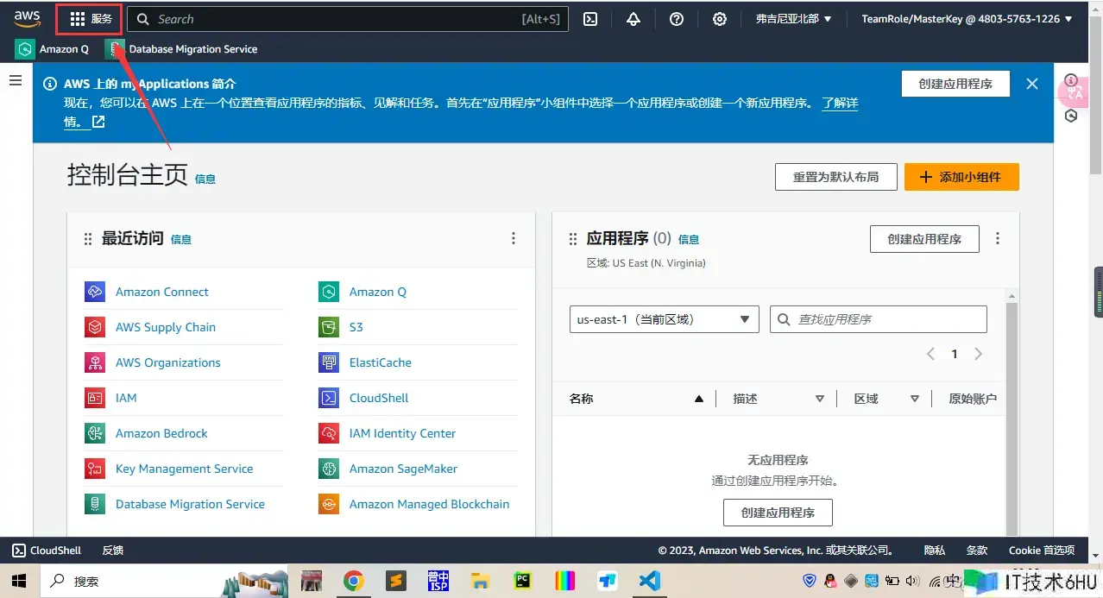
Task: Open the 条款 terms link
Action: pyautogui.click(x=977, y=550)
